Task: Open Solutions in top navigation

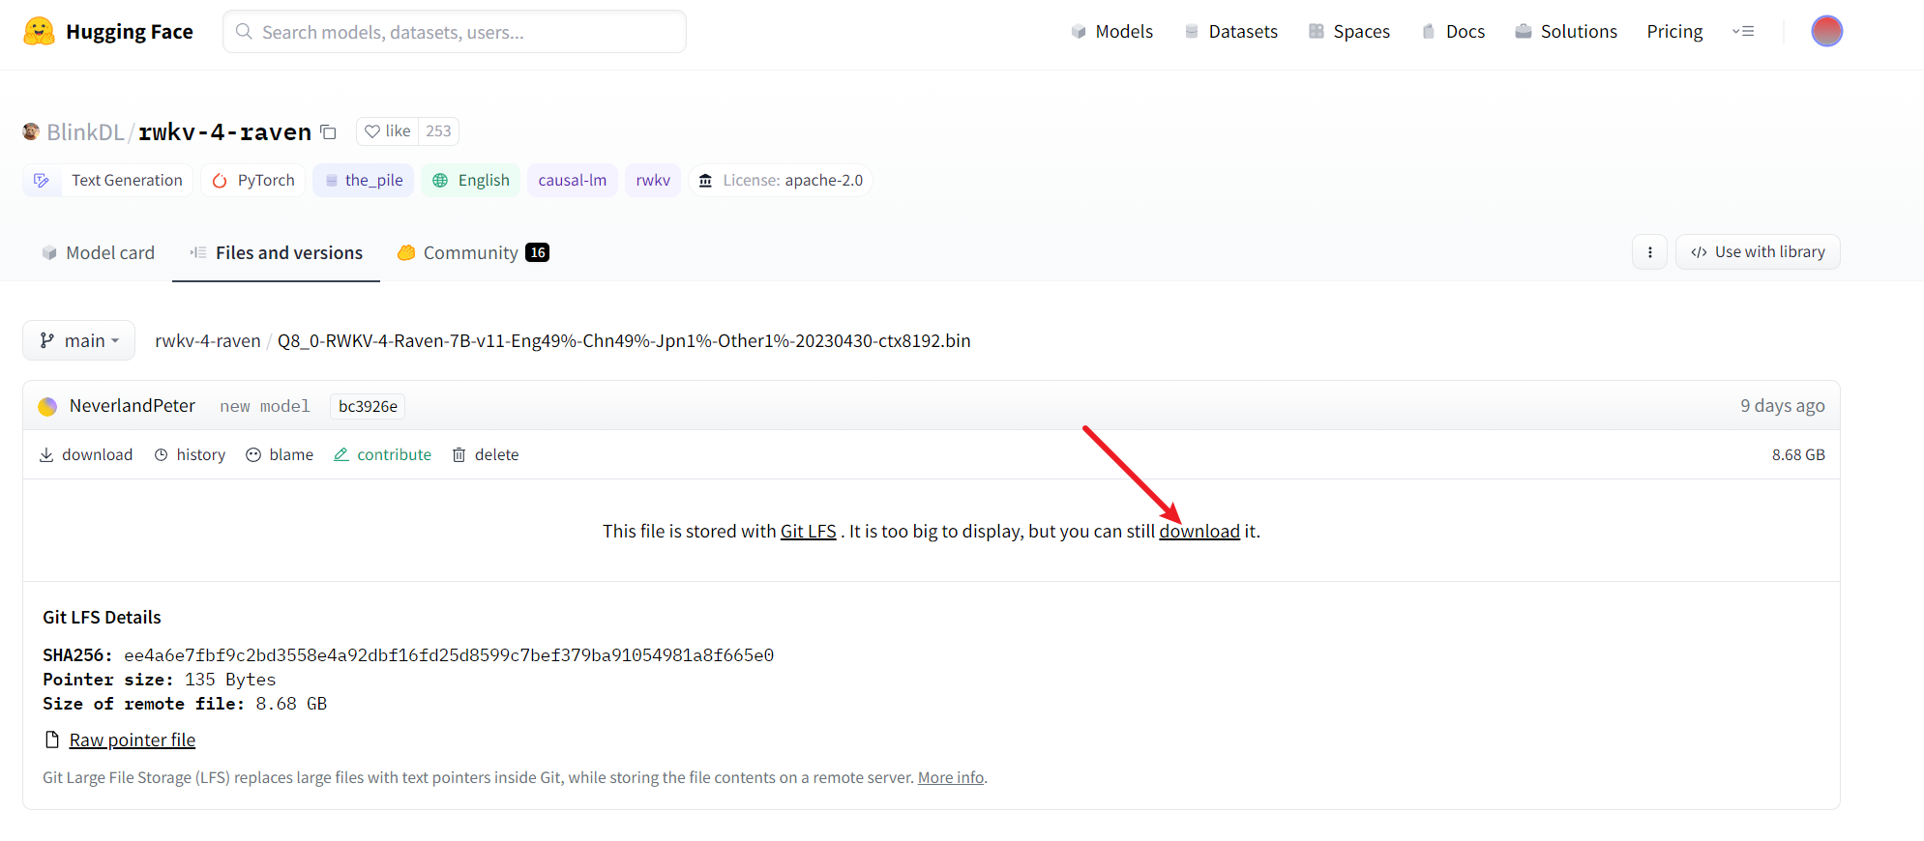Action: 1566,32
